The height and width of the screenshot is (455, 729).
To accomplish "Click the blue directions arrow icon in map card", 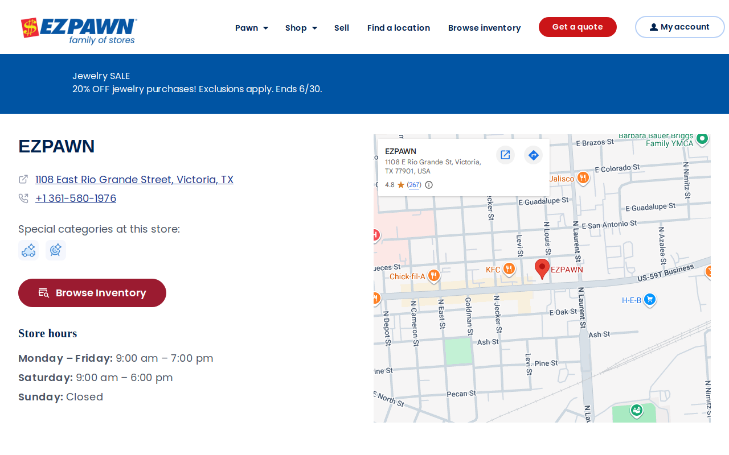I will [x=534, y=155].
